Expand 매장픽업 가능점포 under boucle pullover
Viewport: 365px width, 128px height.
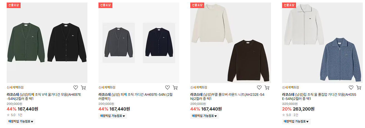(x=204, y=116)
